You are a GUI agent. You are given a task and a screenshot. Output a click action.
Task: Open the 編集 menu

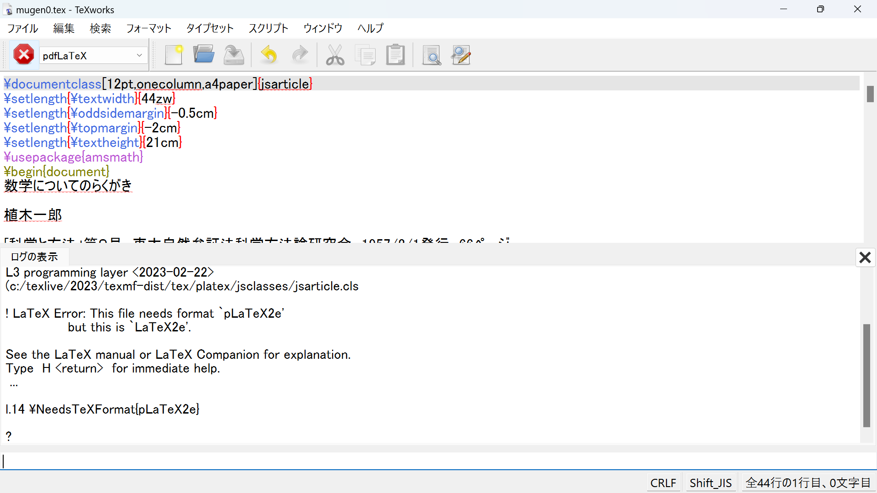(64, 28)
